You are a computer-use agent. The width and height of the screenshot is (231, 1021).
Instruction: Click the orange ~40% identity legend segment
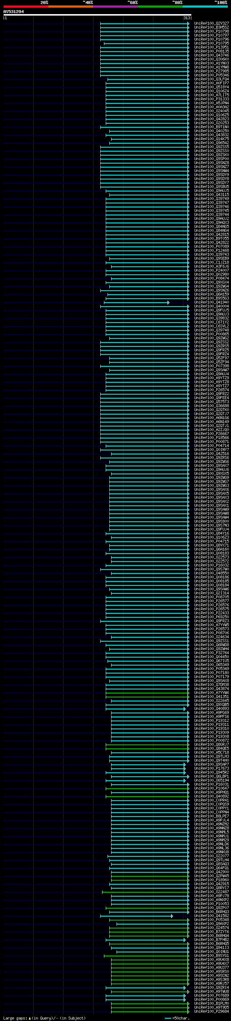[x=71, y=7]
